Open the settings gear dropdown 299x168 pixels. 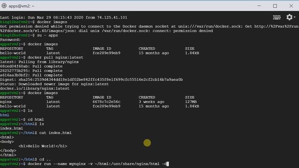point(291,17)
